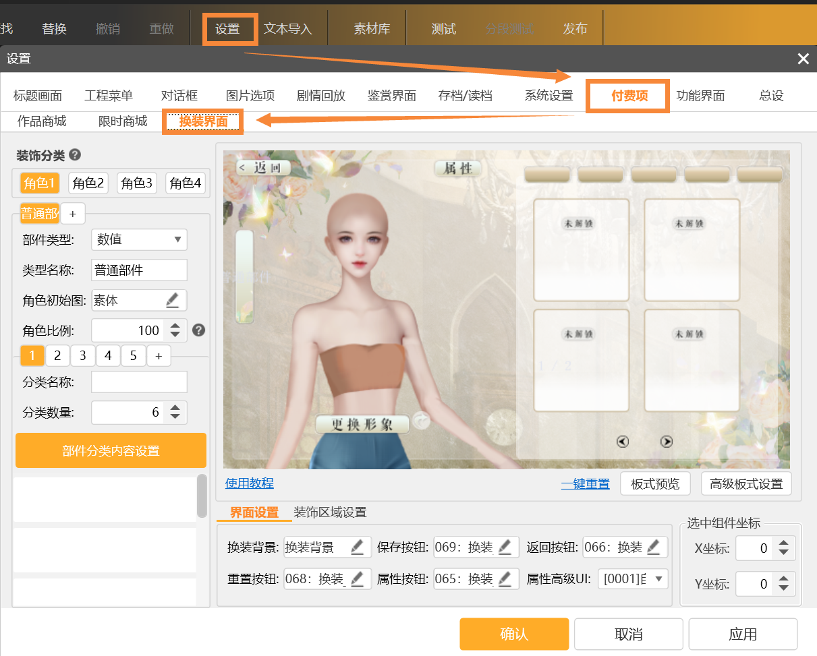Switch to category number 3
This screenshot has width=817, height=656.
point(82,355)
